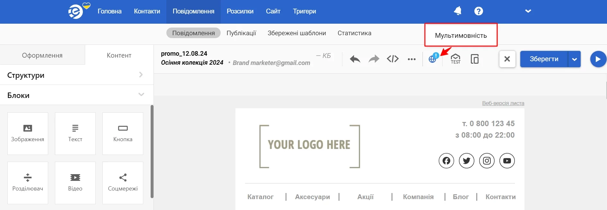The width and height of the screenshot is (607, 210).
Task: Click sender Brand marketer@gmail.com
Action: [271, 63]
